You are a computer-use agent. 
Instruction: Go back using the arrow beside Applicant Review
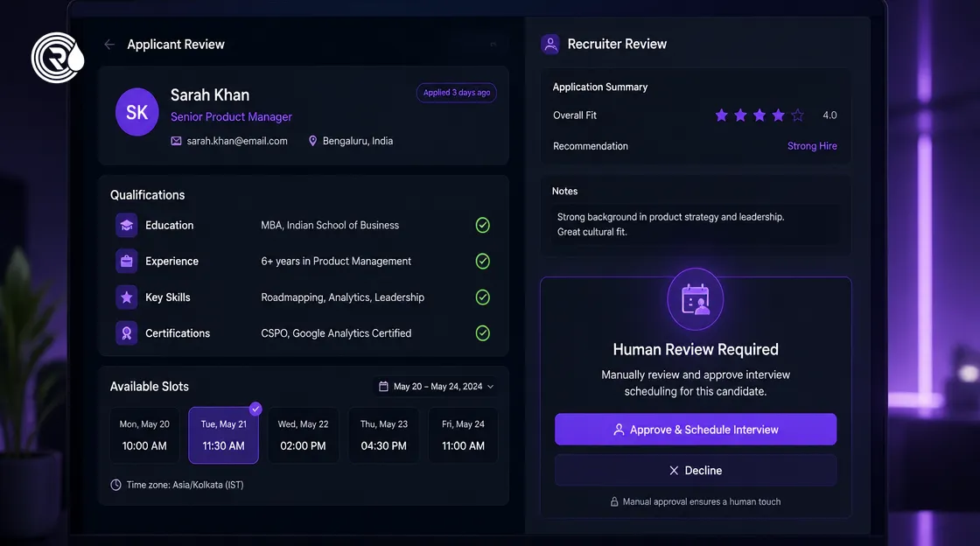pos(109,45)
